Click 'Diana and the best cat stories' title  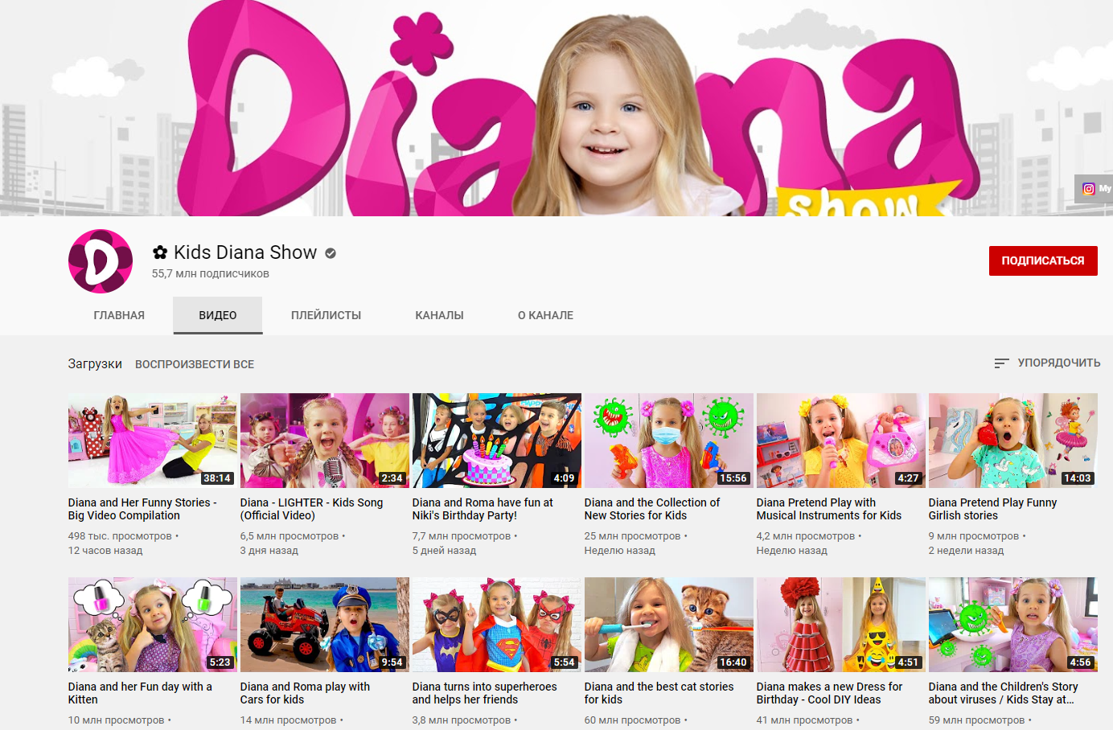tap(659, 693)
